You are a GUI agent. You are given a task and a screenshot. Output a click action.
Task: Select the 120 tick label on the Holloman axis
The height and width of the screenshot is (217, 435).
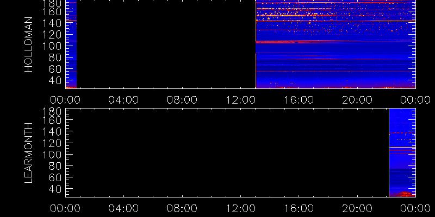(x=51, y=35)
